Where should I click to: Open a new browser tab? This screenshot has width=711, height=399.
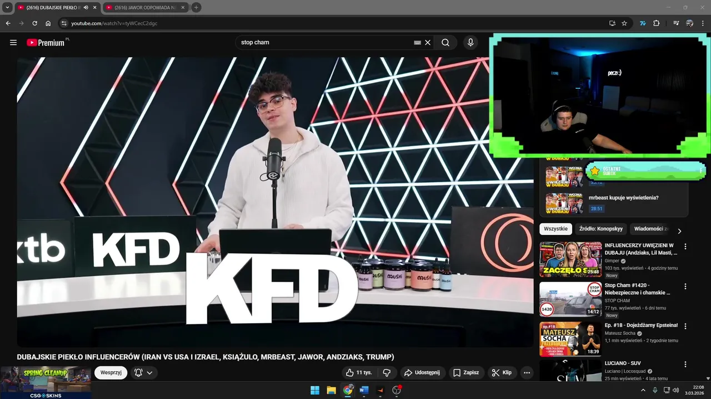click(196, 8)
